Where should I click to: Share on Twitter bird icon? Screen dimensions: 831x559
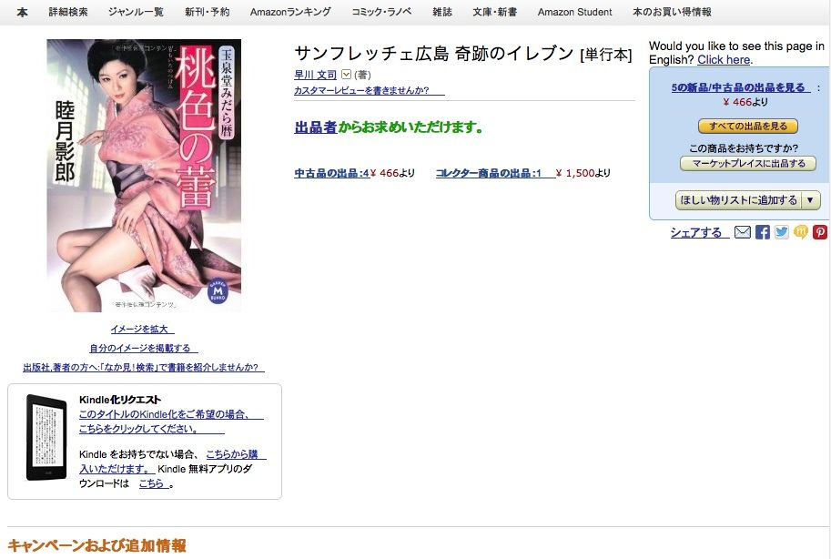(782, 232)
